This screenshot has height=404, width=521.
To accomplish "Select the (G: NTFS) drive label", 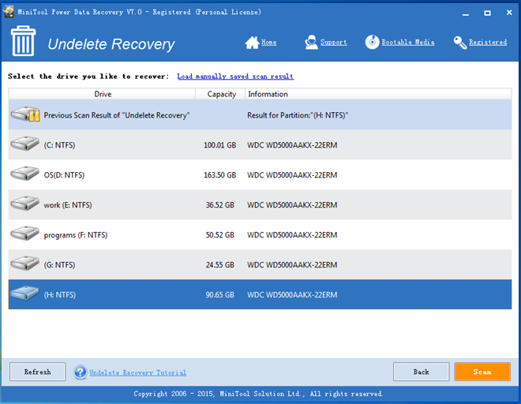I will click(59, 265).
